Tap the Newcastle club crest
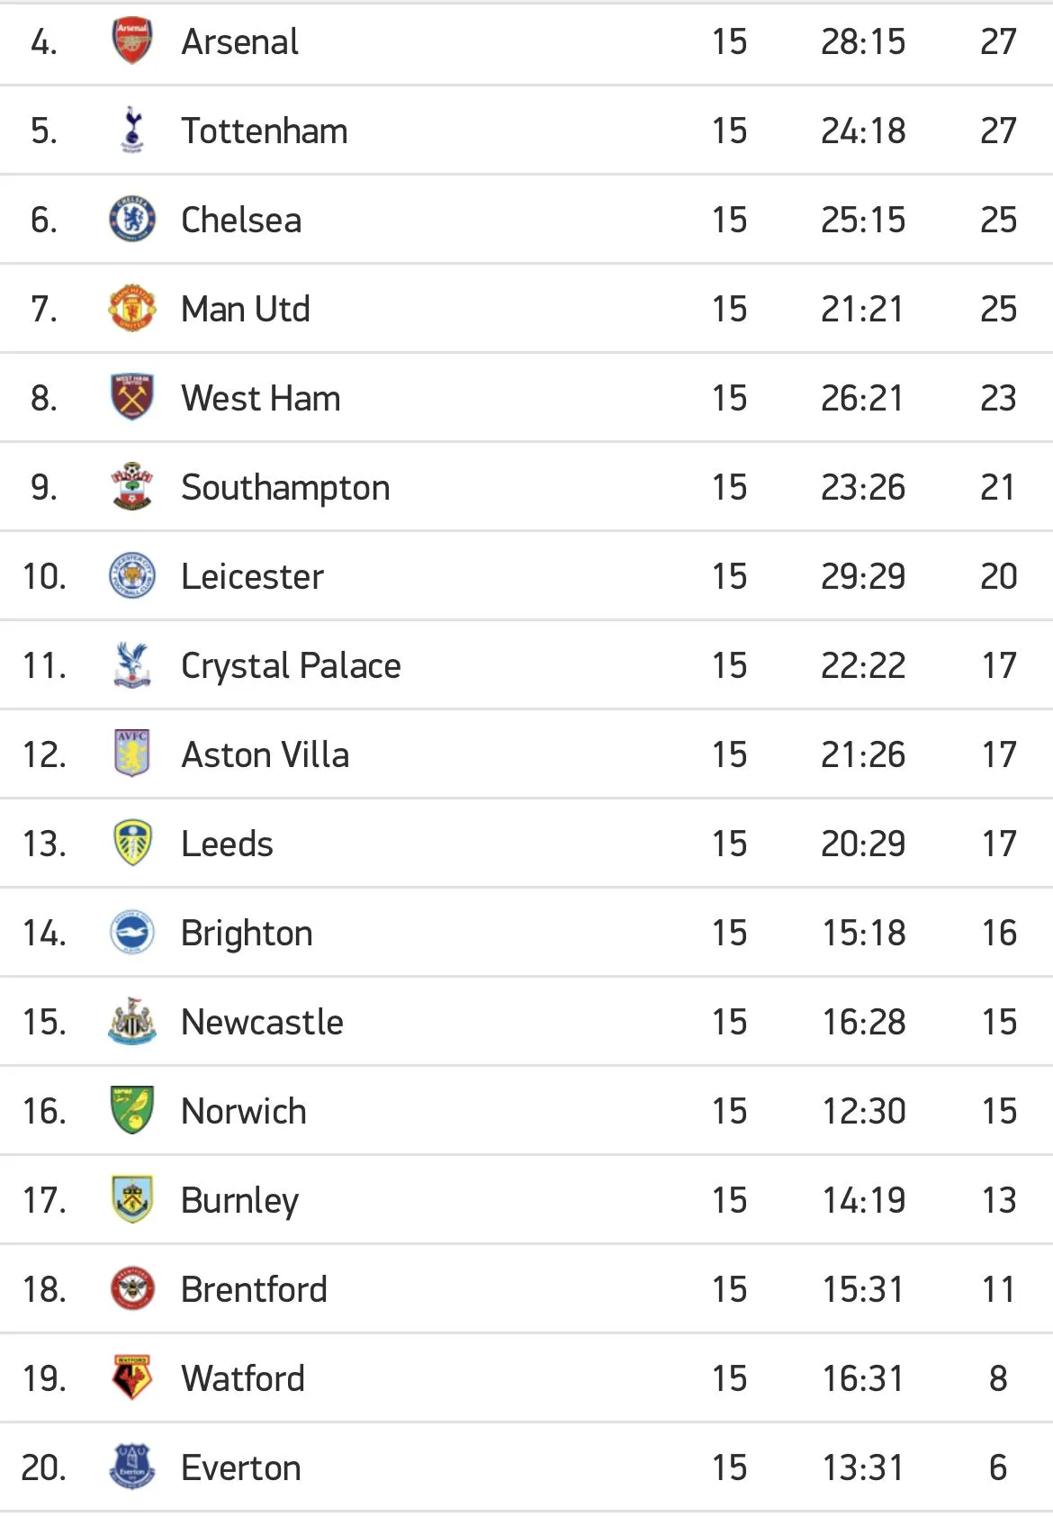This screenshot has height=1517, width=1053. pyautogui.click(x=132, y=1022)
